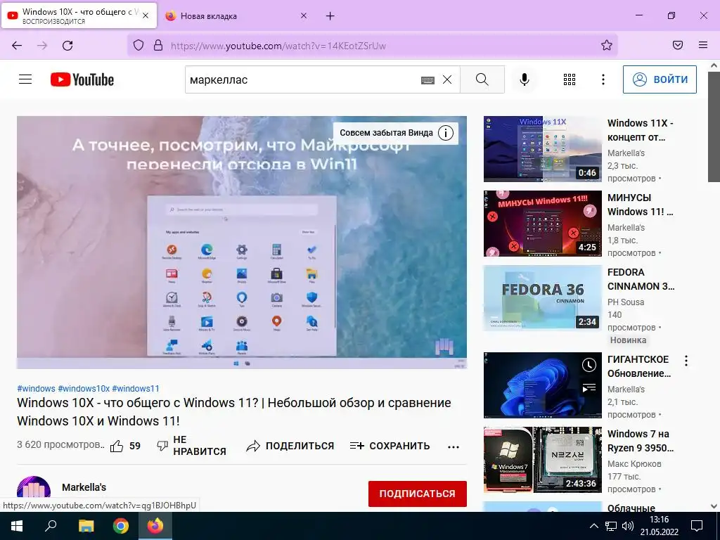The width and height of the screenshot is (720, 540).
Task: Open Windows 11X concept video thumbnail
Action: tap(542, 149)
